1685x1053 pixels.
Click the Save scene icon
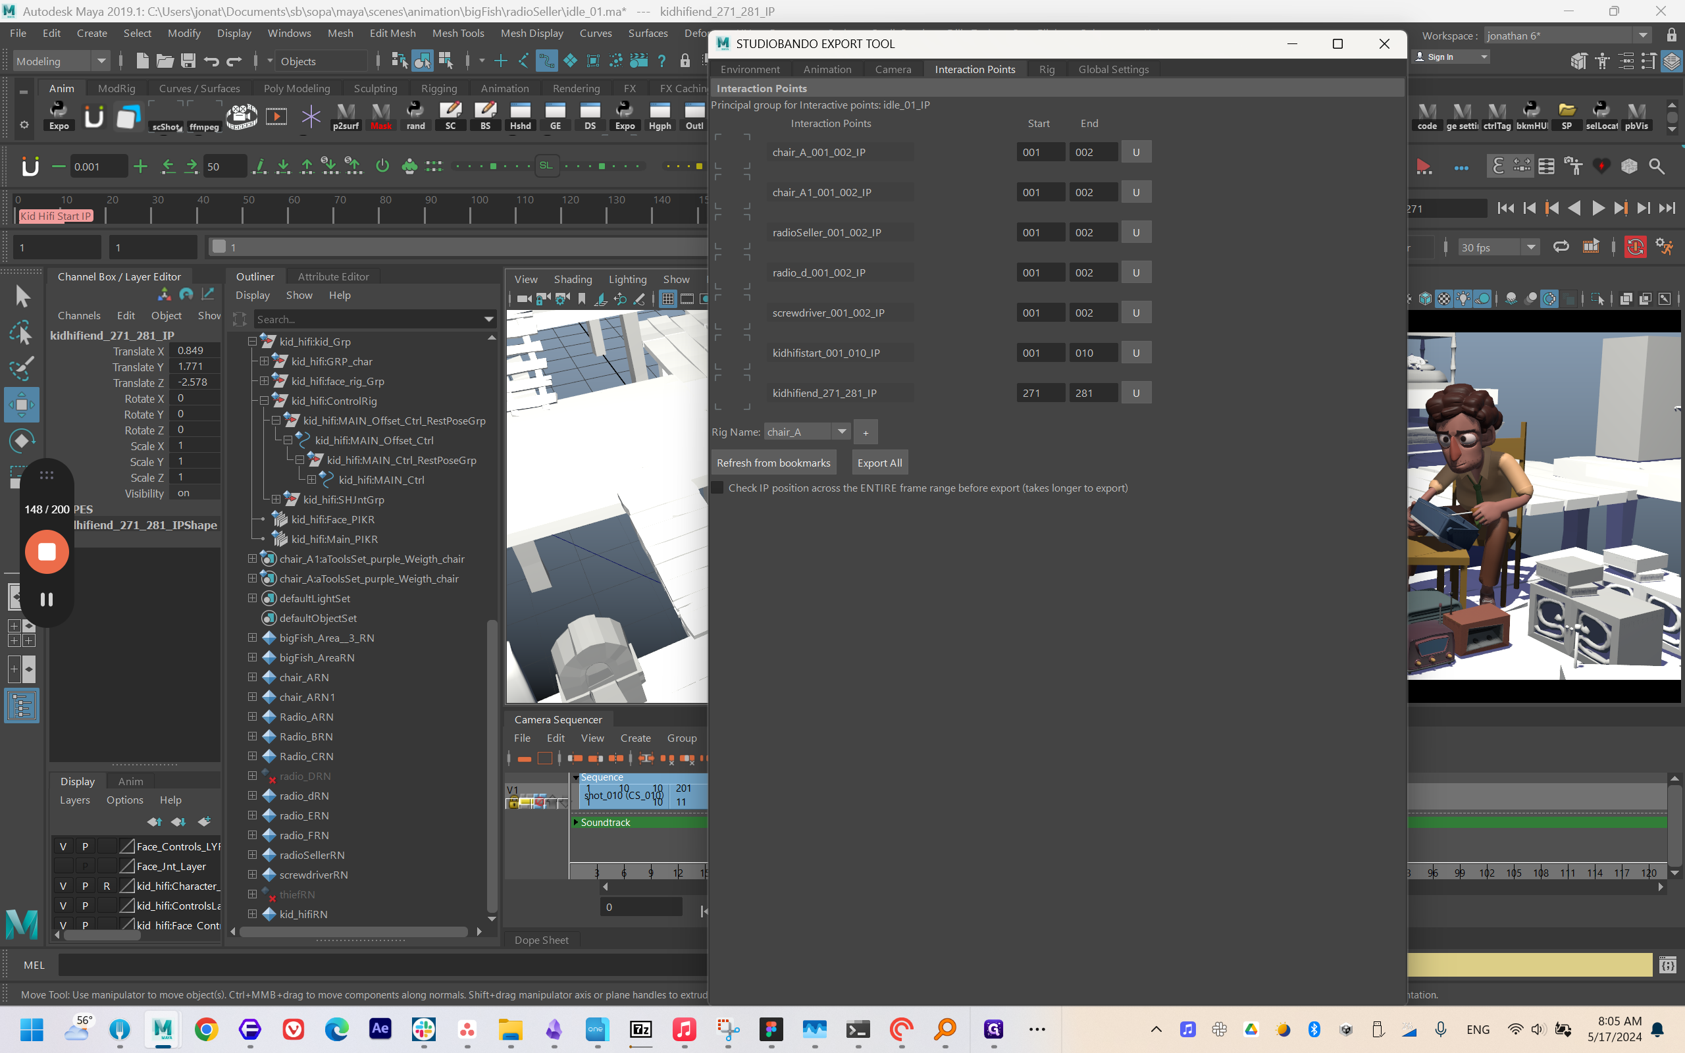click(188, 61)
